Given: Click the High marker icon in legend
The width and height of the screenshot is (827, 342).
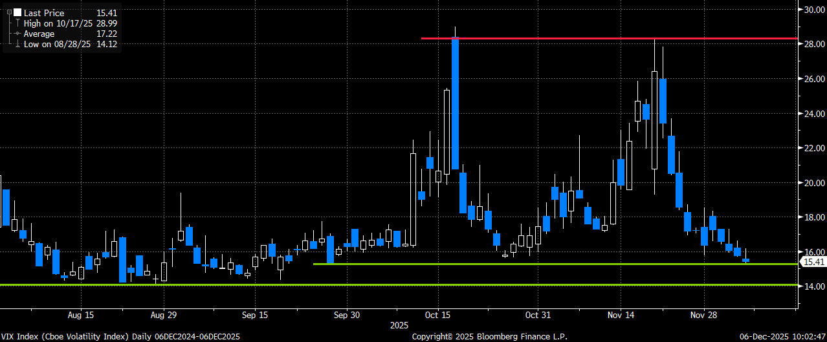Looking at the screenshot, I should (x=16, y=23).
